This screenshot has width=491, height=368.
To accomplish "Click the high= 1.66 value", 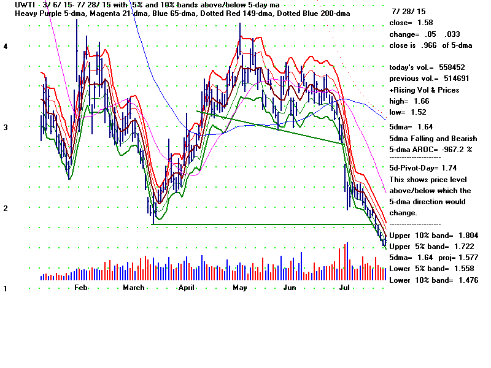I will click(x=409, y=101).
